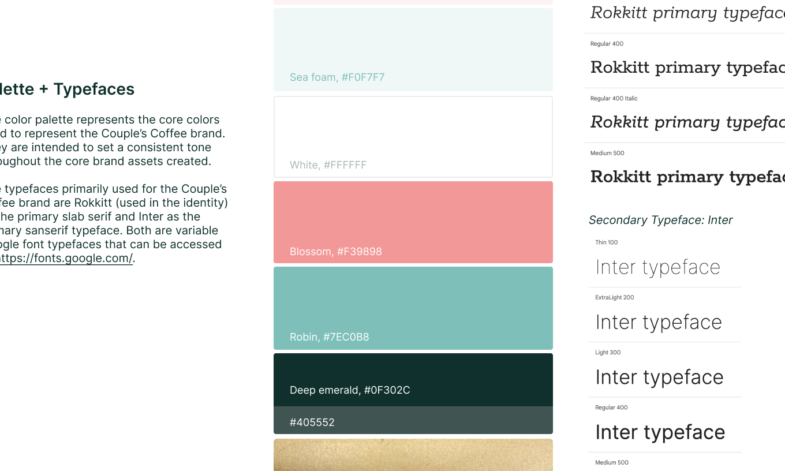Click the Inter ExtraLight 200 sample text
The height and width of the screenshot is (471, 785).
(x=658, y=322)
